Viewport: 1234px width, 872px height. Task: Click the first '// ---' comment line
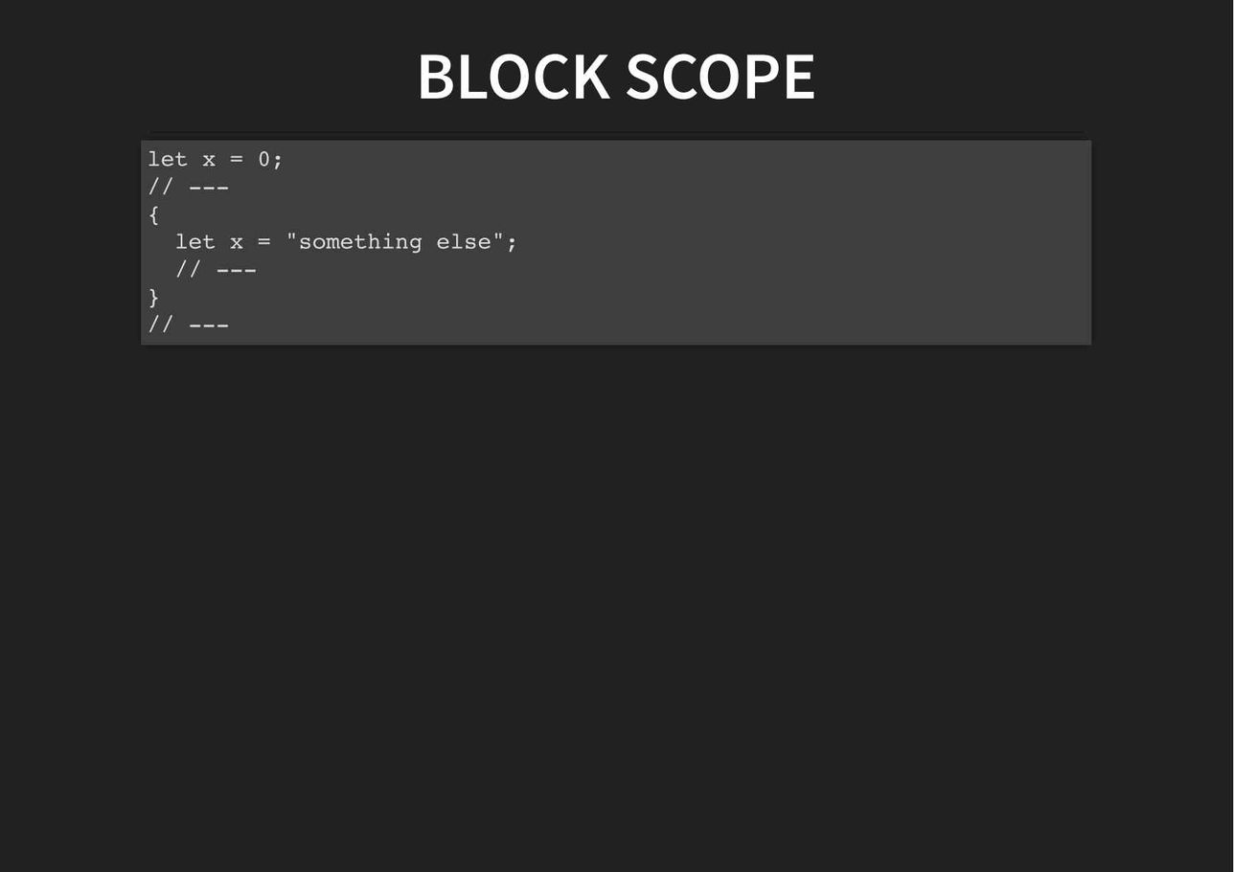pos(189,187)
